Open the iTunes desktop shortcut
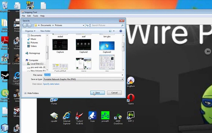This screenshot has width=212, height=133. pos(54,102)
